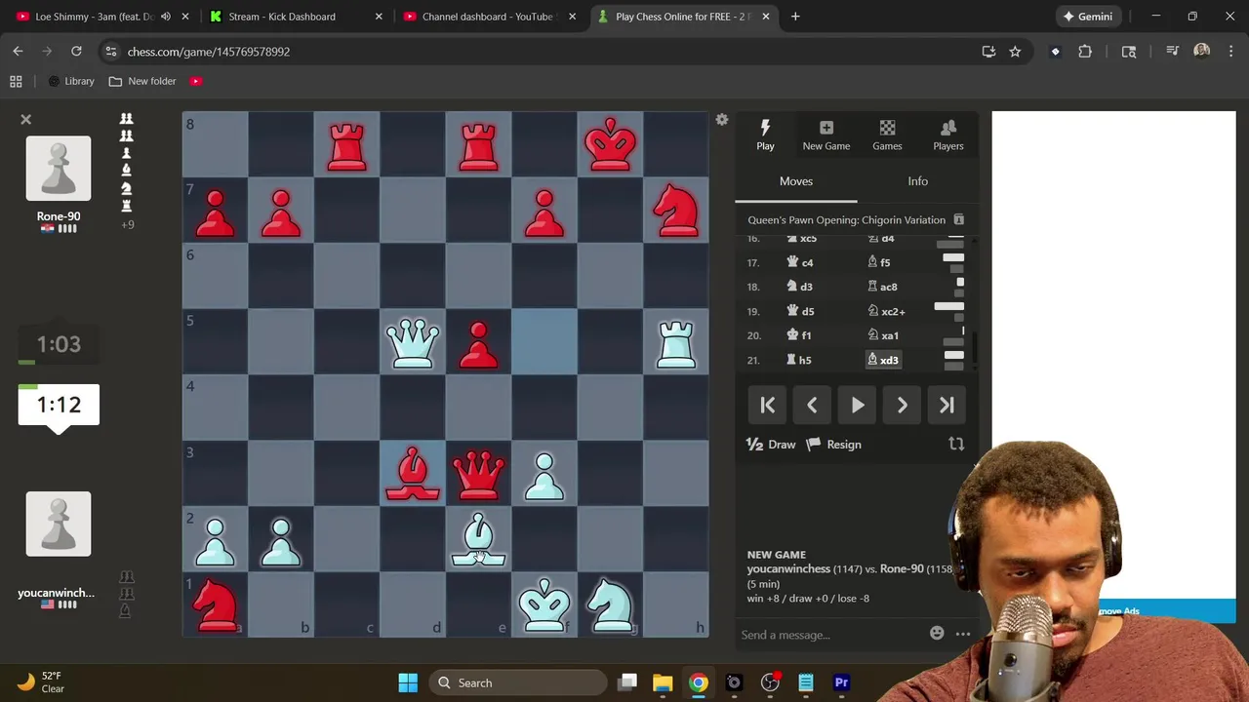The image size is (1249, 702).
Task: Open the opening book icon beside Chigorin Variation
Action: coord(958,219)
